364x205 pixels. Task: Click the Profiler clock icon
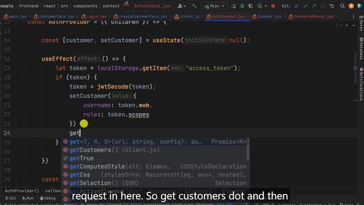point(259,6)
